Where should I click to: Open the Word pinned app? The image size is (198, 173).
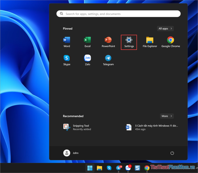pyautogui.click(x=67, y=42)
